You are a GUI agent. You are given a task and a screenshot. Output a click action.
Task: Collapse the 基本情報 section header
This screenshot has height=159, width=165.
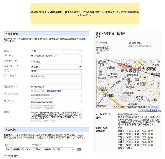[47, 34]
